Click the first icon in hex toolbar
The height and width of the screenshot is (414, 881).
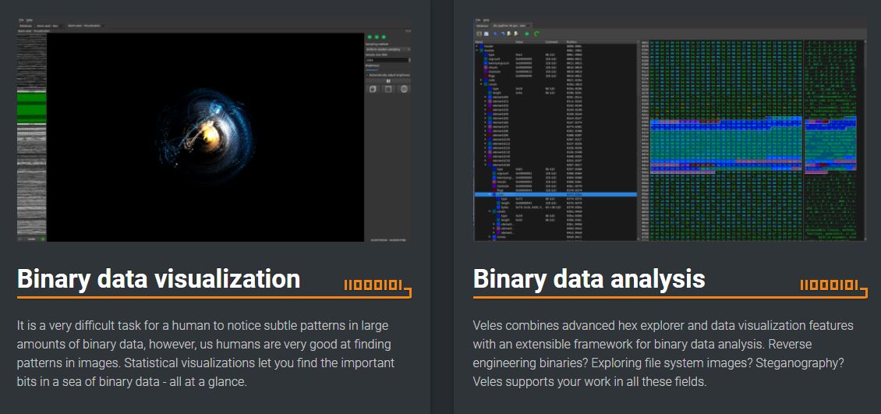click(x=478, y=34)
